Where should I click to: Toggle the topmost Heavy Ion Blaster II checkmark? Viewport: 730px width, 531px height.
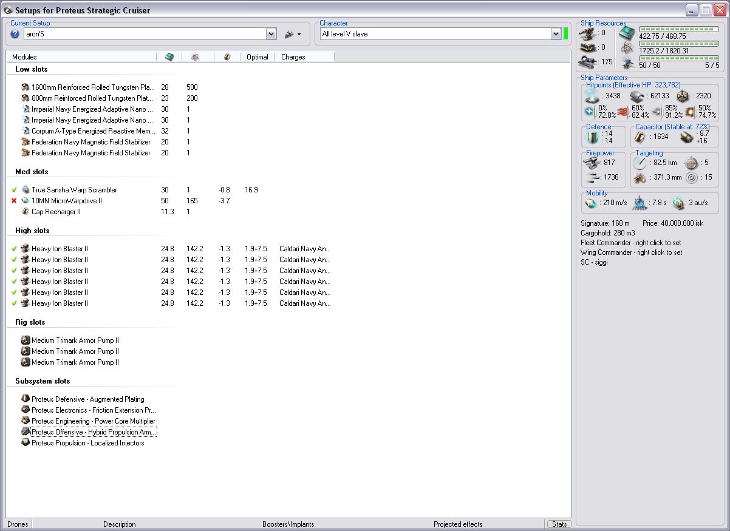14,249
